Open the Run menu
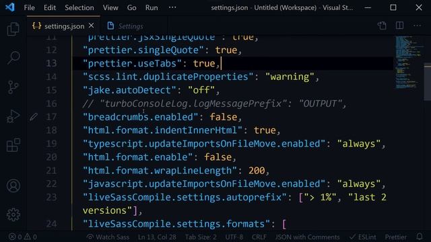 pyautogui.click(x=152, y=7)
